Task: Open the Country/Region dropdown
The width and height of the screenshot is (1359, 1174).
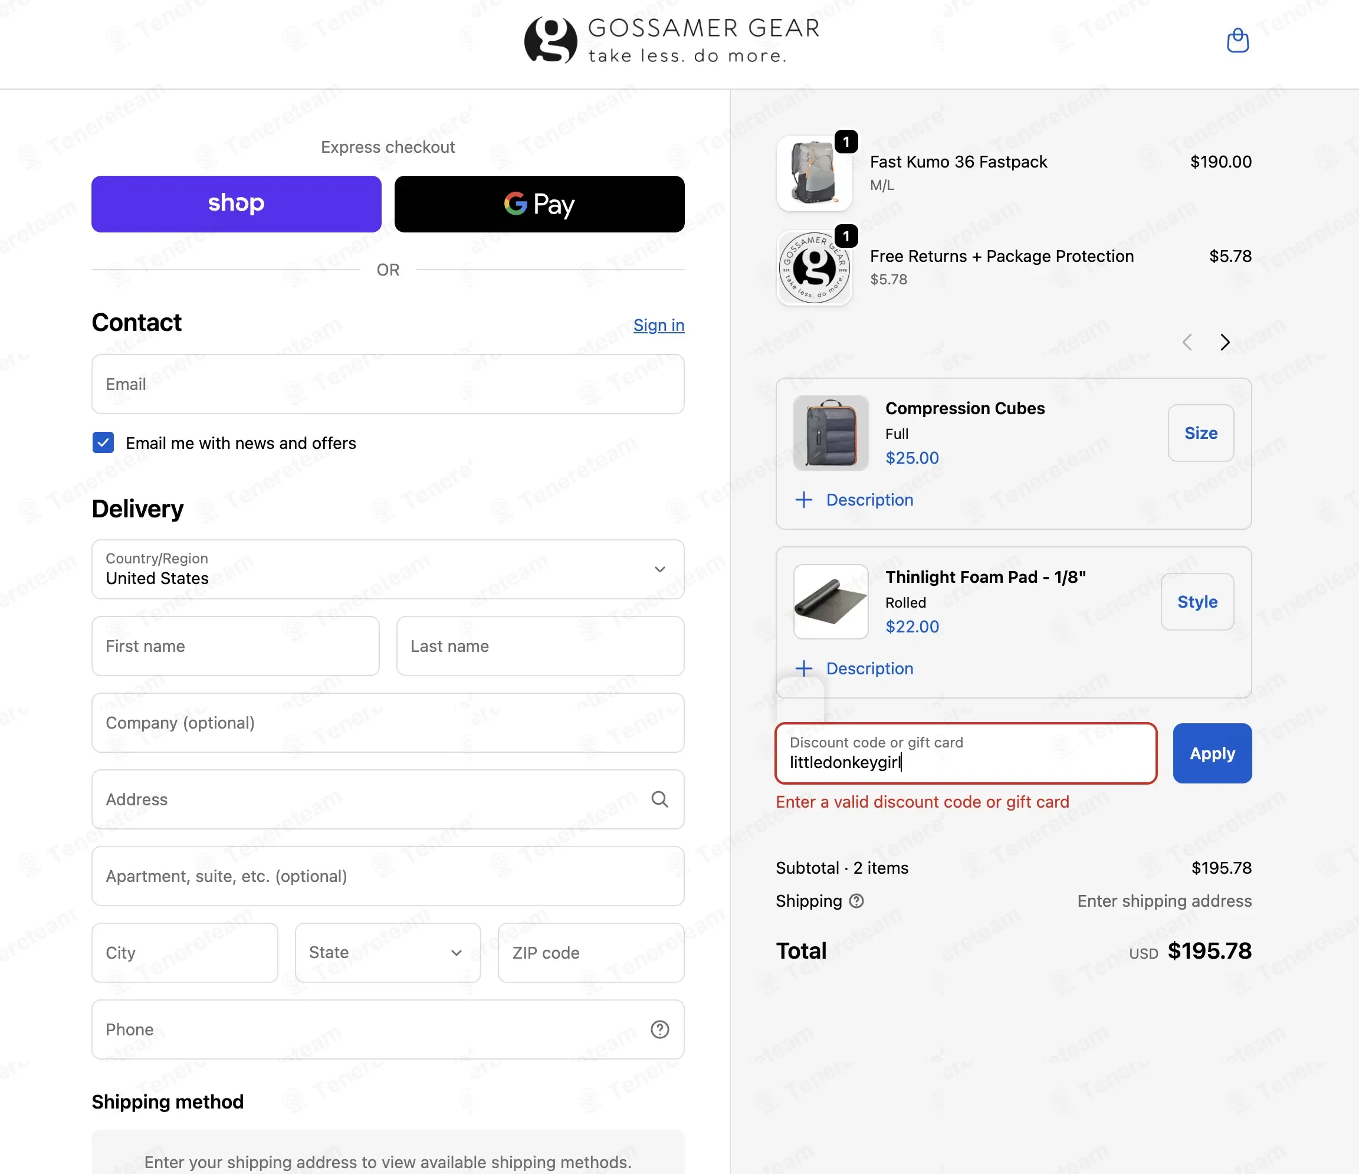Action: point(388,569)
